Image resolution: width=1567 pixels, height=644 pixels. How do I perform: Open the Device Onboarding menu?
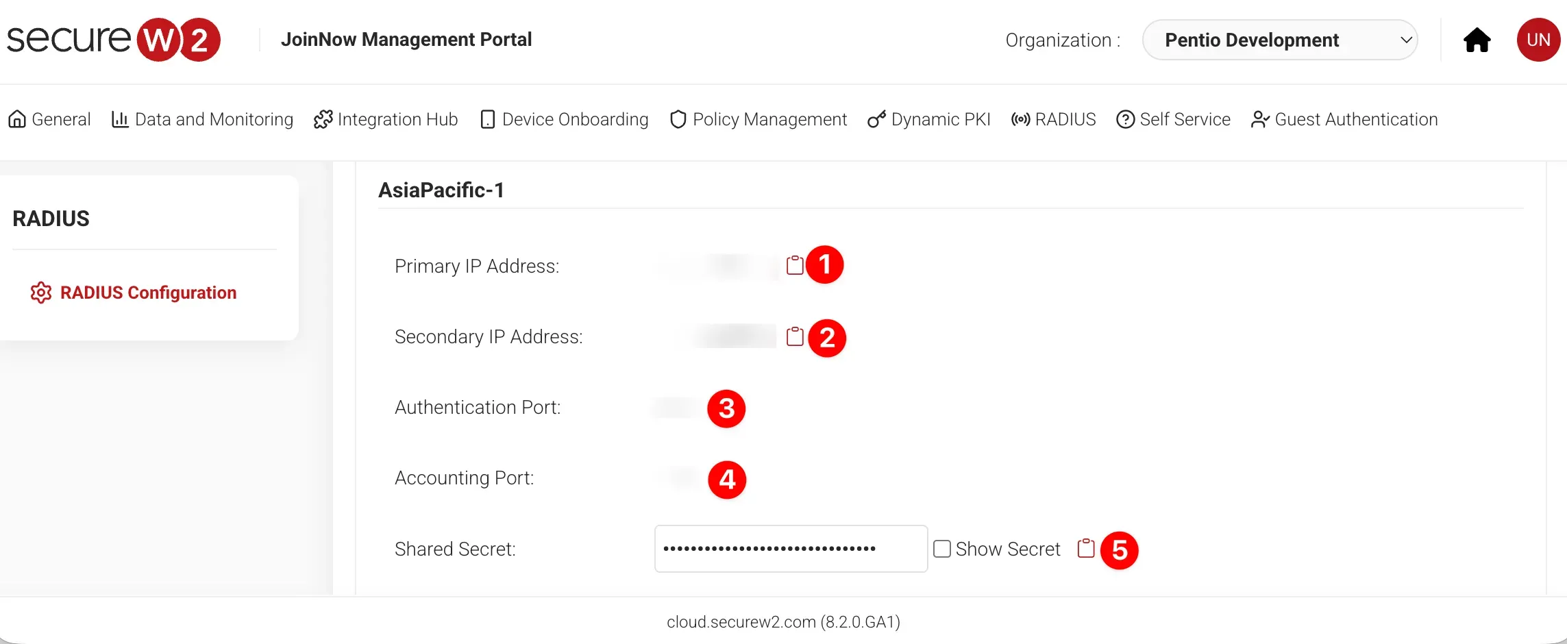[x=564, y=119]
